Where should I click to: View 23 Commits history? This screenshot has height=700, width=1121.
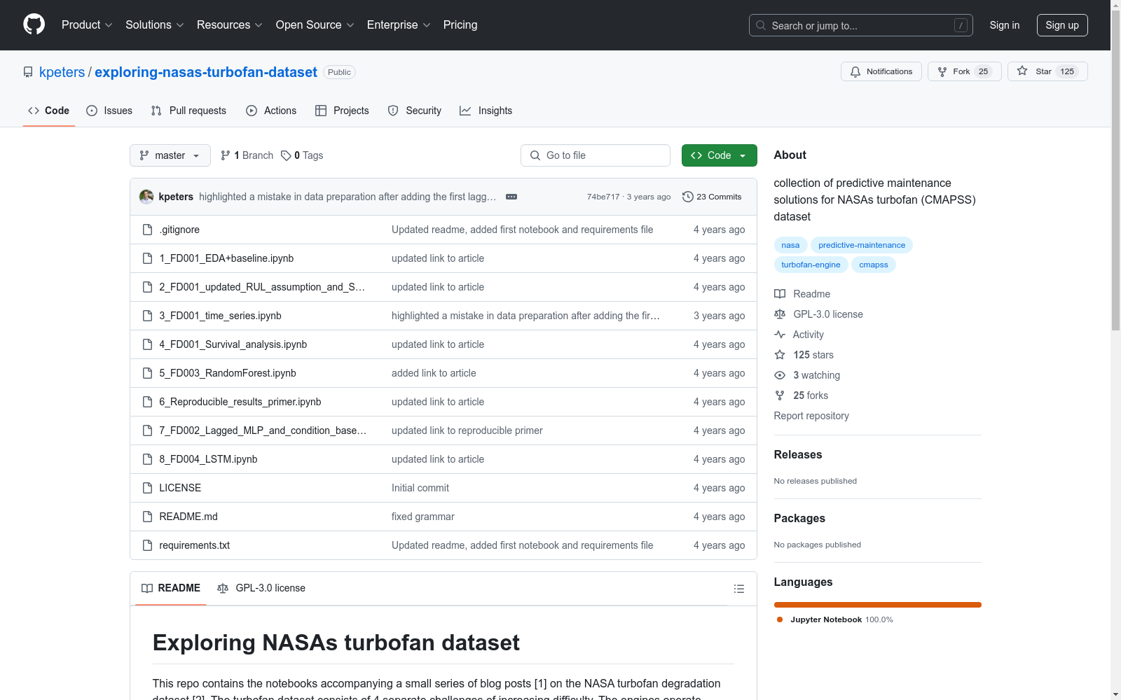point(712,197)
